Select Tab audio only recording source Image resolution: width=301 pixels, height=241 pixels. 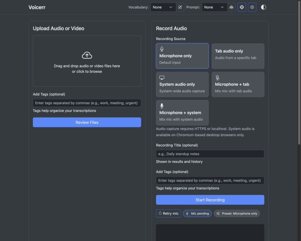pos(238,56)
